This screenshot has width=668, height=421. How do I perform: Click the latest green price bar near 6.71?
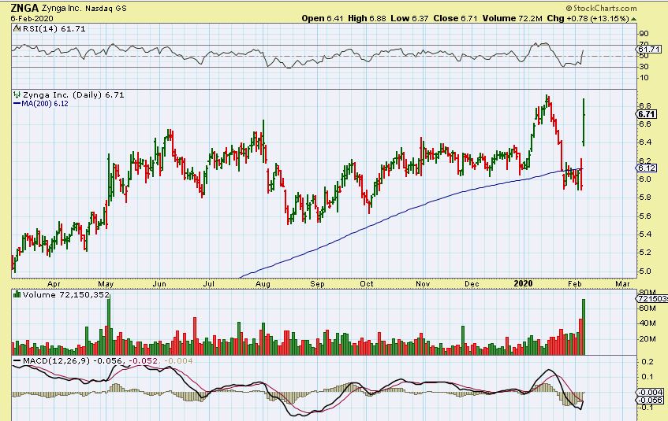pyautogui.click(x=584, y=123)
